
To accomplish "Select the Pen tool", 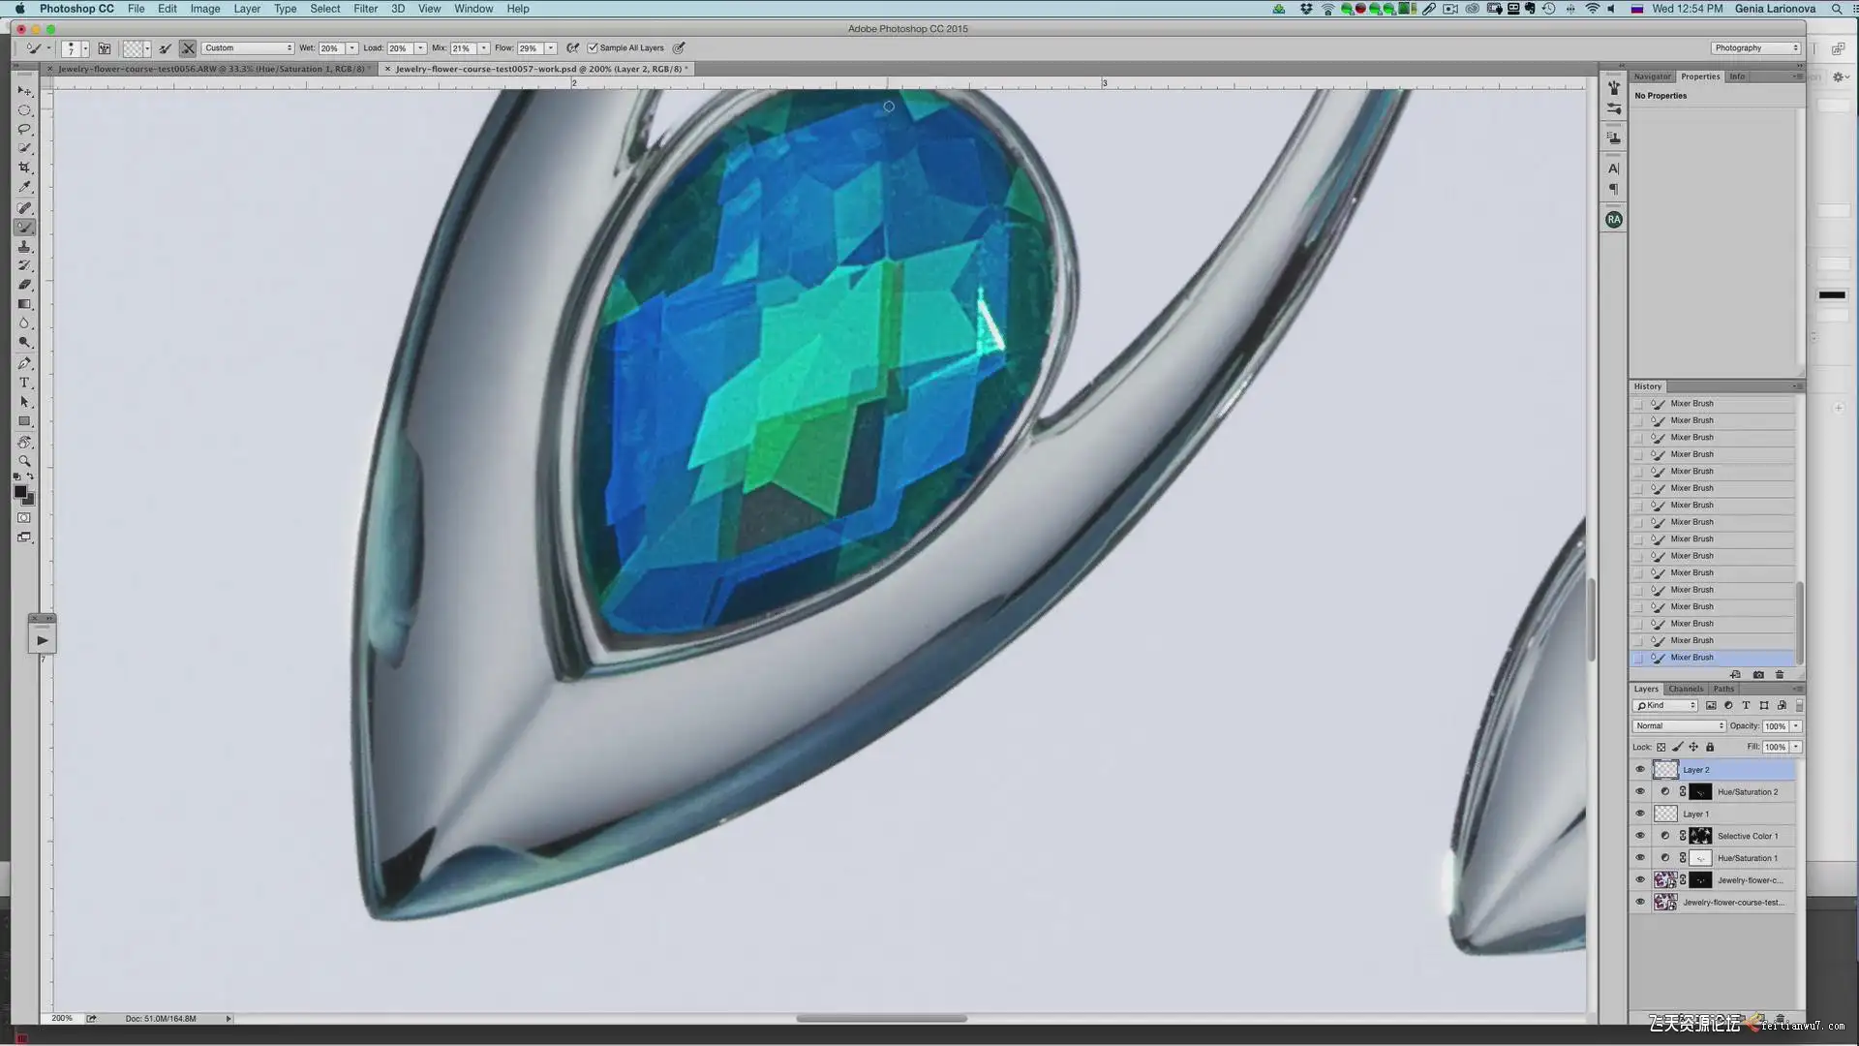I will (24, 363).
